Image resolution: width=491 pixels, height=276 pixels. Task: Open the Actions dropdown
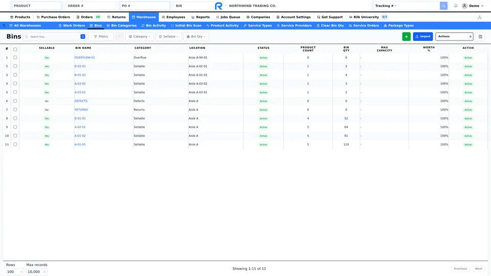pos(454,37)
